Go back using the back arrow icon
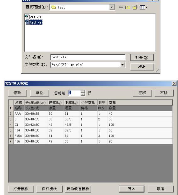Screen dimensions: 178x195 point(121,7)
